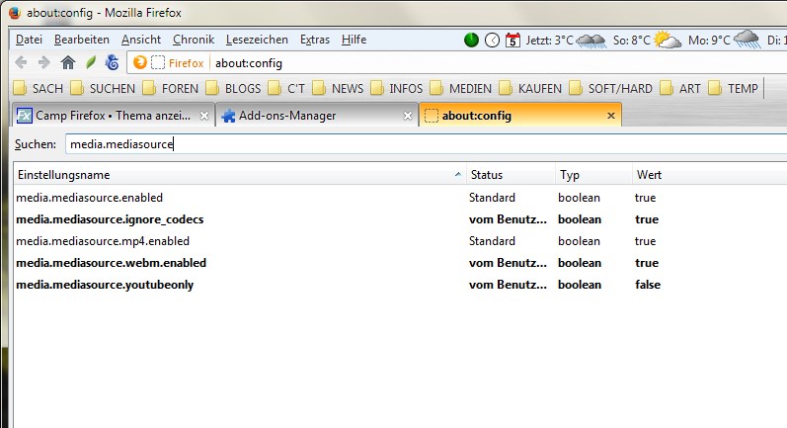787x428 pixels.
Task: Sort by the Status column header
Action: (511, 175)
